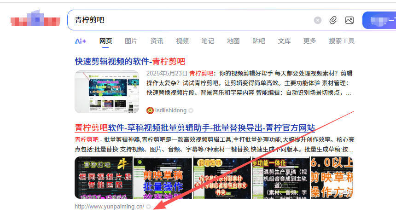The image size is (396, 214).
Task: Open image search via picture icon
Action: click(349, 20)
